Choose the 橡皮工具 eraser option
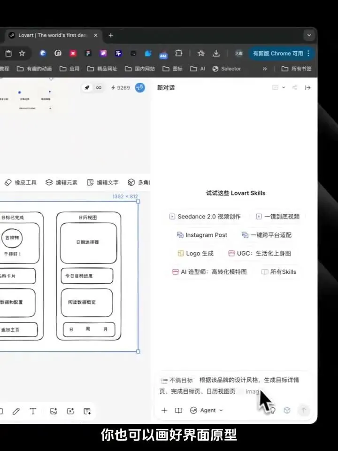 pos(21,182)
